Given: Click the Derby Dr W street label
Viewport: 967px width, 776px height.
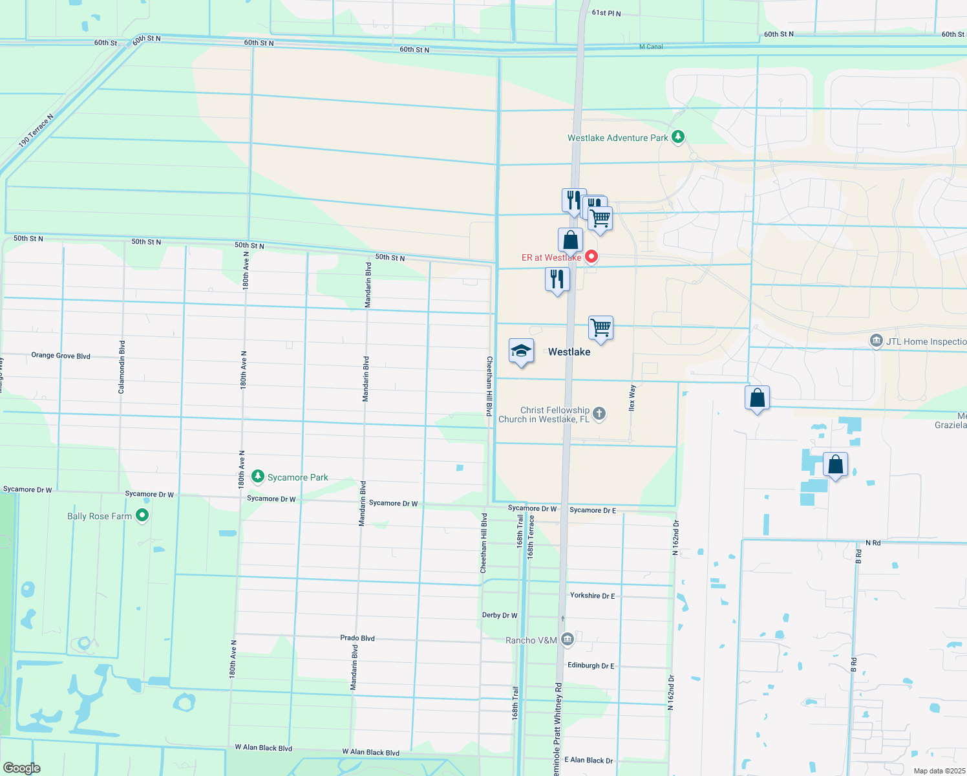Looking at the screenshot, I should 500,615.
